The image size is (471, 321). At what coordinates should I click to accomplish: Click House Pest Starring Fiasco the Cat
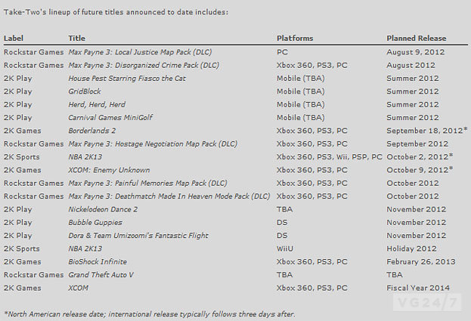[127, 79]
